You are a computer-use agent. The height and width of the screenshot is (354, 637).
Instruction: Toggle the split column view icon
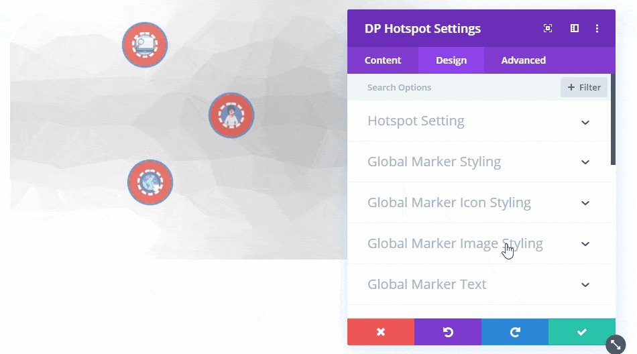click(575, 28)
